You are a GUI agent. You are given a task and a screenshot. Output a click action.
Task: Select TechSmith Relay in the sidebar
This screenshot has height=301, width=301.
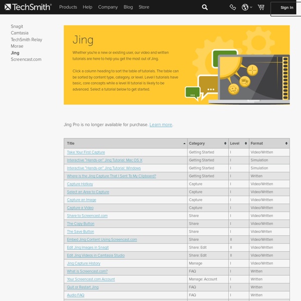point(27,40)
